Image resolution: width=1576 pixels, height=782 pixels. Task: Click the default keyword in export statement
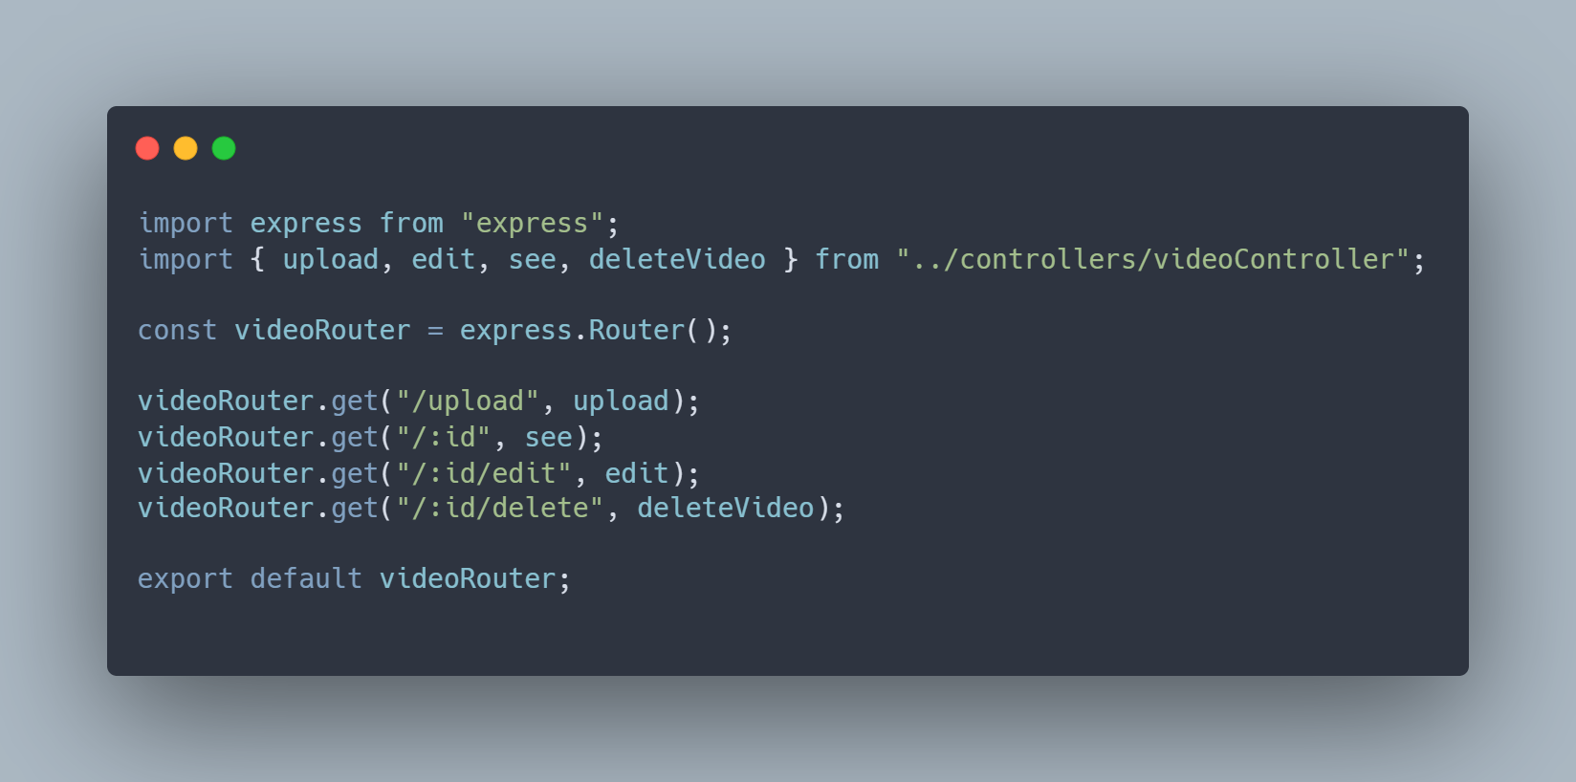[x=306, y=579]
